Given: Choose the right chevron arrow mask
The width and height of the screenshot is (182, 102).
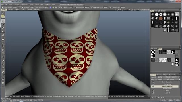Looking at the screenshot, I should 173,52.
